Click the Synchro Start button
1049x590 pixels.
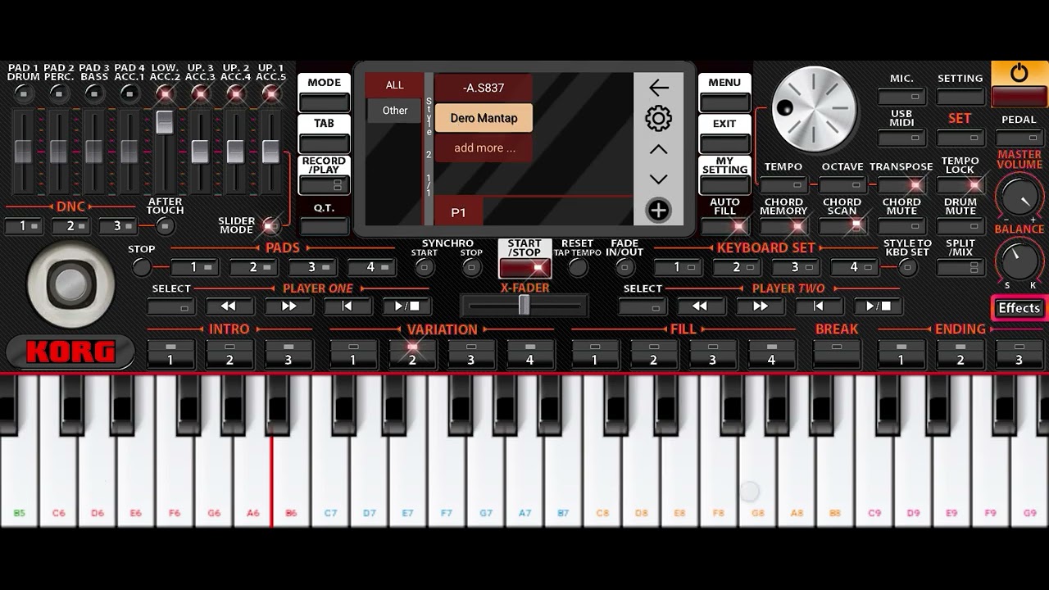425,267
